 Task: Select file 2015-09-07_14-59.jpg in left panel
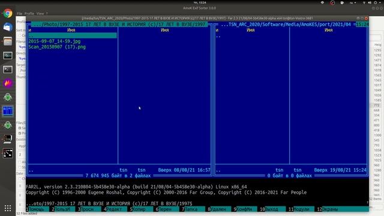click(x=55, y=41)
